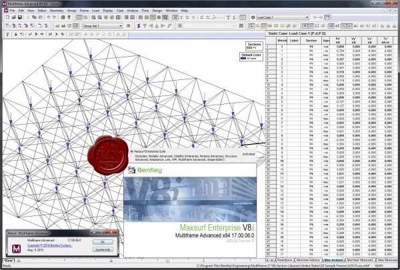The width and height of the screenshot is (400, 270).
Task: Click the Section column header
Action: tap(311, 41)
